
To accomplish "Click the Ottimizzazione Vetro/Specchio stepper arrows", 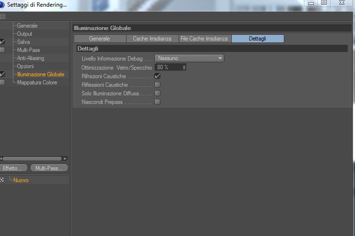I will 184,67.
